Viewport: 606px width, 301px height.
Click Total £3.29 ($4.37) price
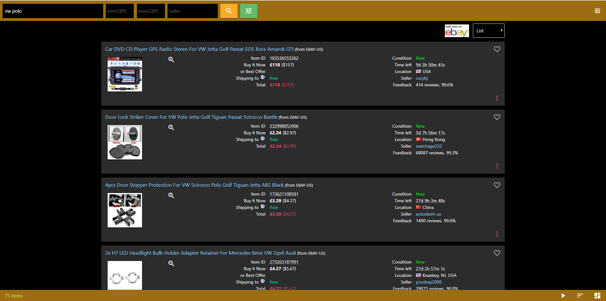pyautogui.click(x=283, y=214)
